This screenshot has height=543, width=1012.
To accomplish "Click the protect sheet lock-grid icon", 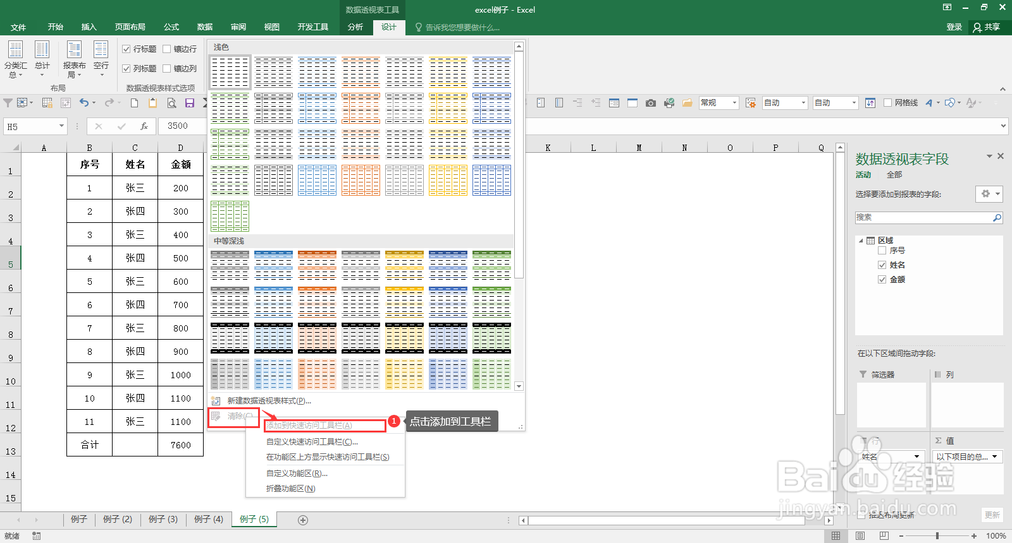I will pos(47,103).
